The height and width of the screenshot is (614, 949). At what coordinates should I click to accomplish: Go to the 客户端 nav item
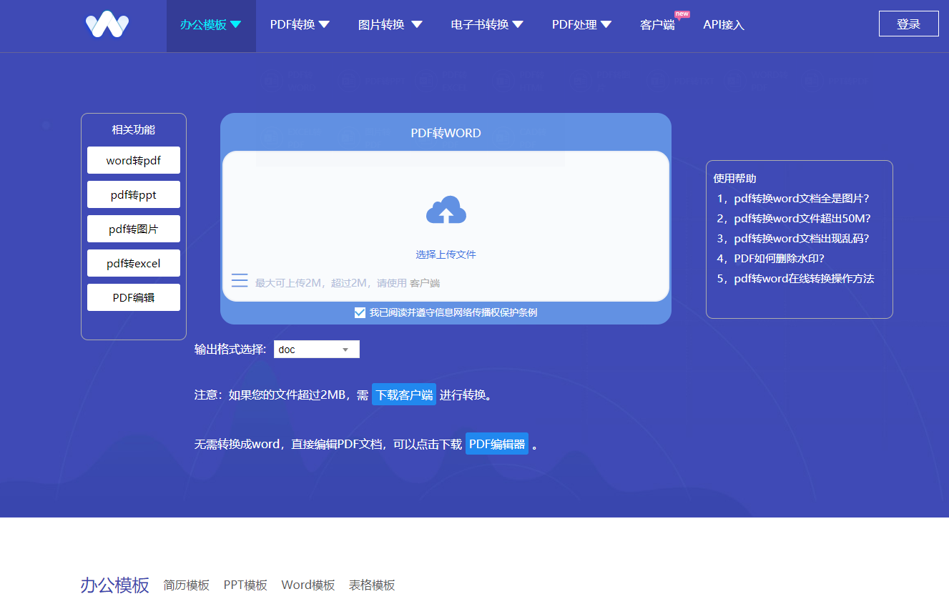(657, 25)
